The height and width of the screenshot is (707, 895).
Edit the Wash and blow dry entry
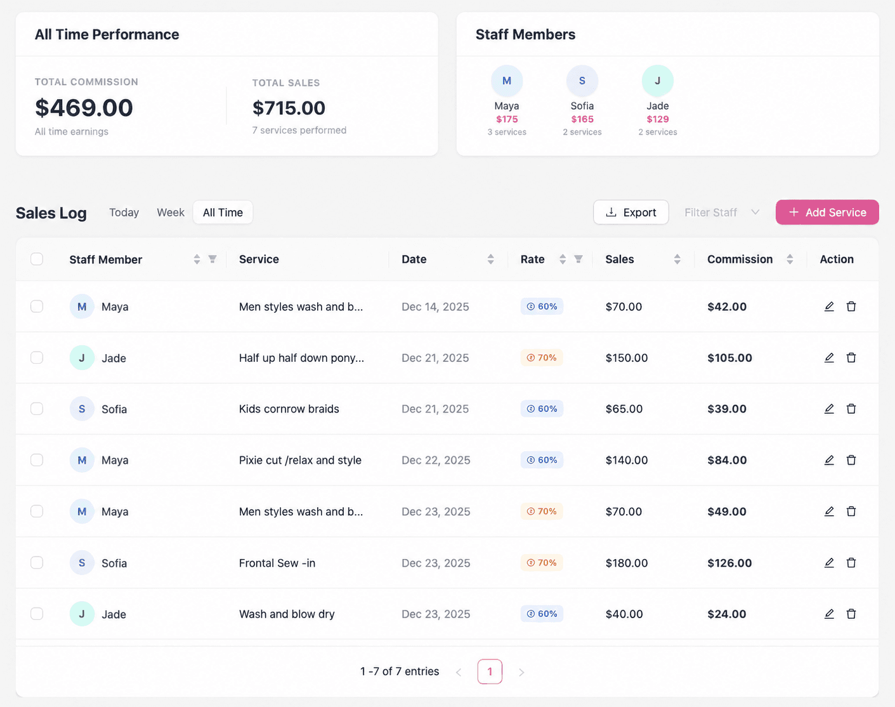[829, 614]
